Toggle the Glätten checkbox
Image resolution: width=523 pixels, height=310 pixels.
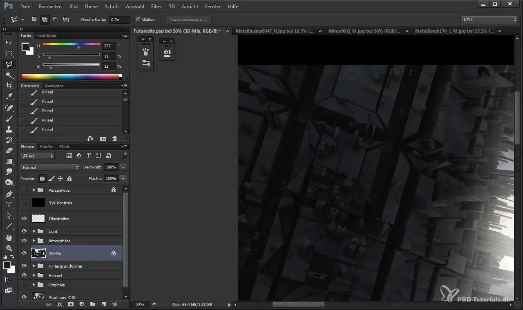pos(138,19)
